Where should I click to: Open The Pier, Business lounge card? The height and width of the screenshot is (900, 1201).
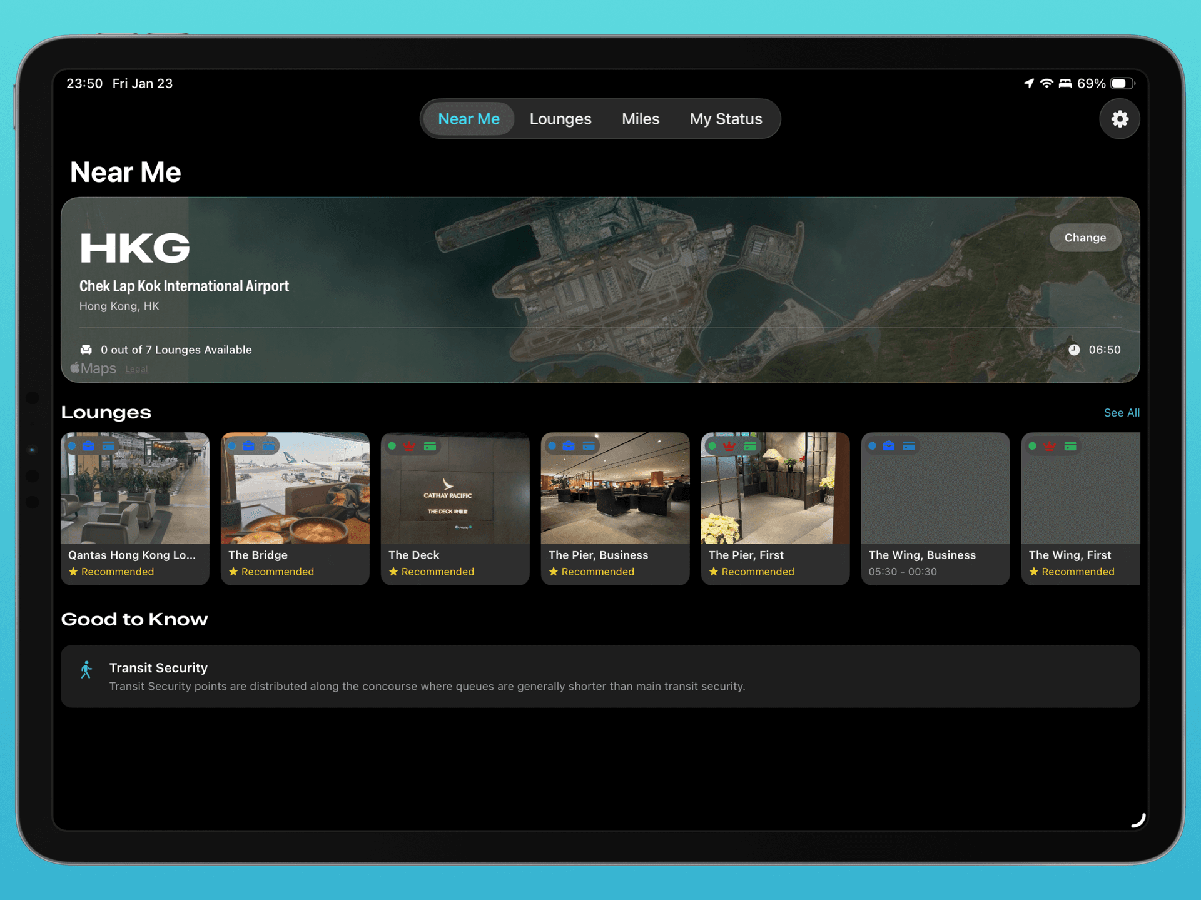[615, 508]
